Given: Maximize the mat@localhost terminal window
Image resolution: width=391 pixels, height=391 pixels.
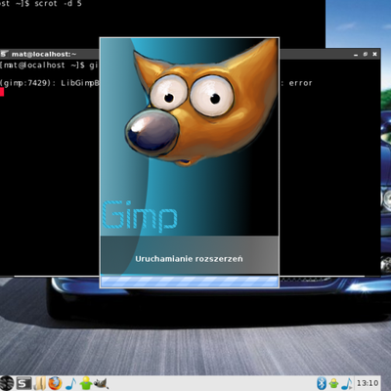Looking at the screenshot, I should point(366,54).
